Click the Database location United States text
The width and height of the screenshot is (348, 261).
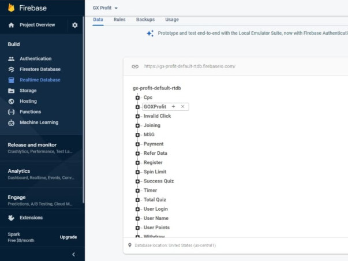point(175,245)
